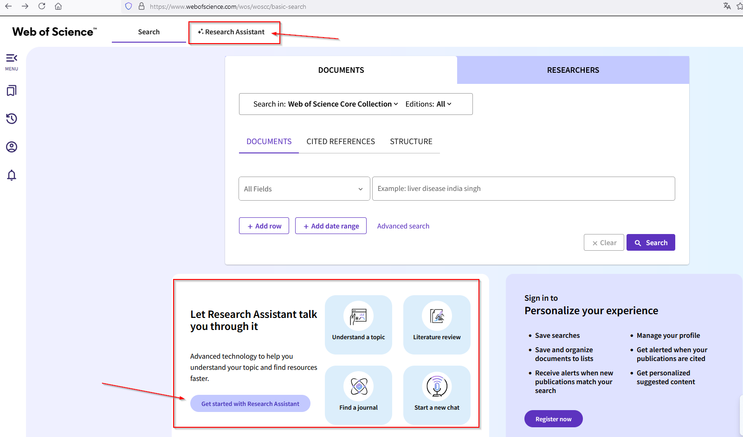743x437 pixels.
Task: Click the Literature review card icon
Action: coord(437,316)
